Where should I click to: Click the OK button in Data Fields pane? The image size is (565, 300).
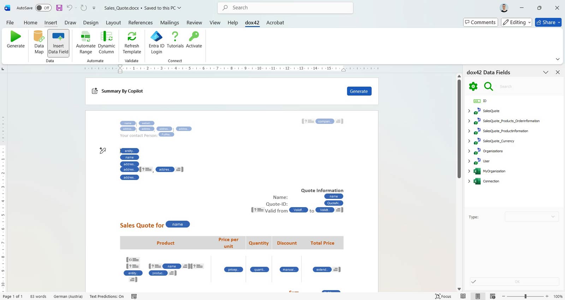(515, 282)
